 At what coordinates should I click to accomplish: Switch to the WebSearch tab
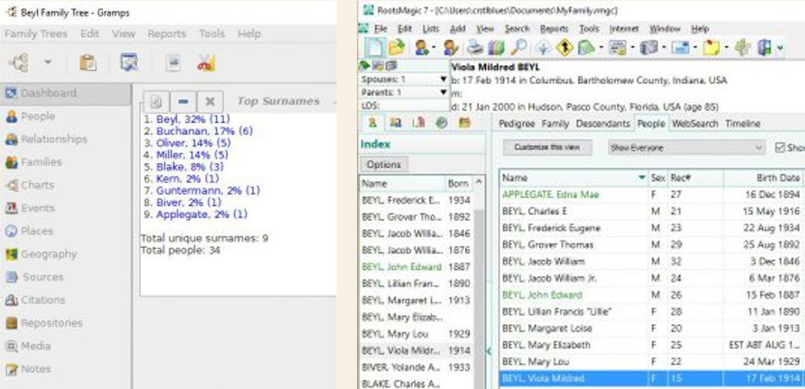[695, 124]
